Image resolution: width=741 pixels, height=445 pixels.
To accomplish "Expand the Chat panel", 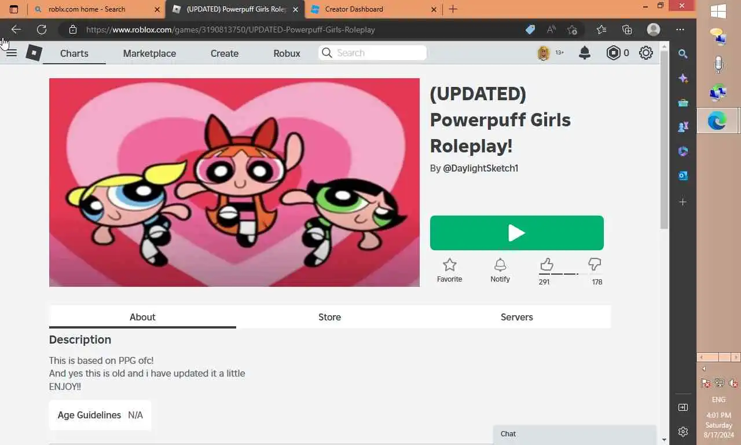I will point(575,434).
